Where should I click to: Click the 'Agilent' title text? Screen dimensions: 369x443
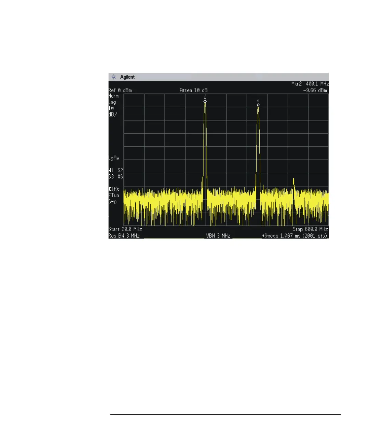127,77
